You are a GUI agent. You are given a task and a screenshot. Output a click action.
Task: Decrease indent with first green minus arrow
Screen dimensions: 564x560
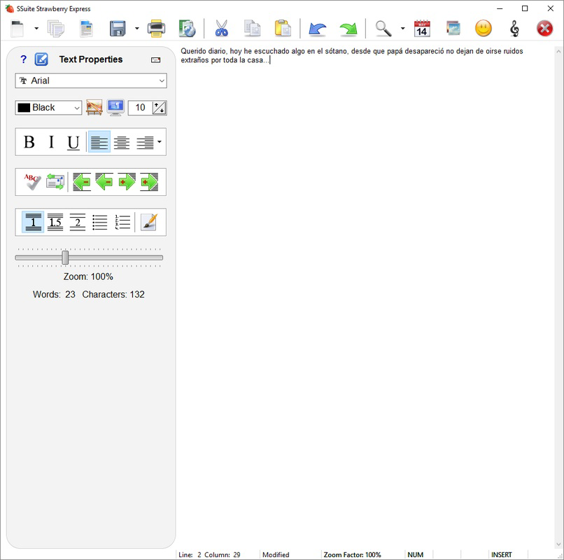pos(82,182)
